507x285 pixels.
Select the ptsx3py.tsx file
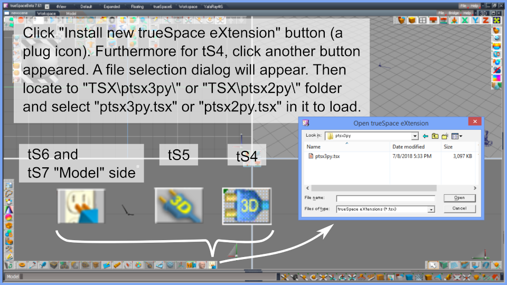[327, 156]
